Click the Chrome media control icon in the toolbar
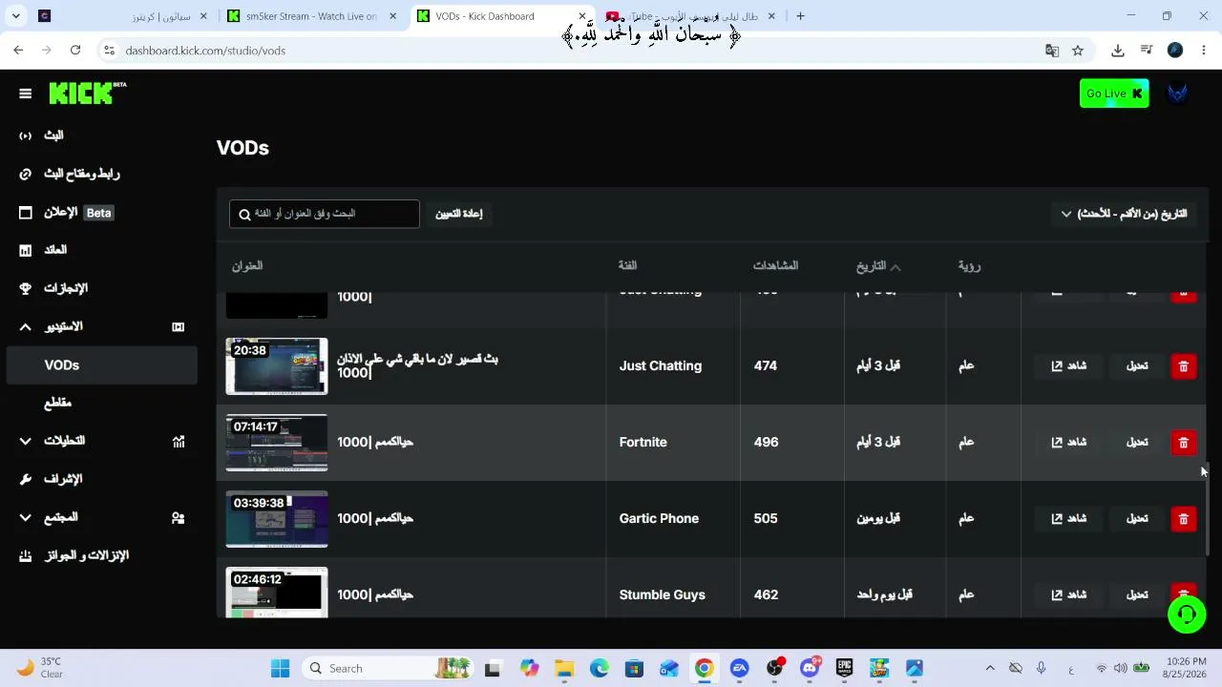 [1147, 51]
